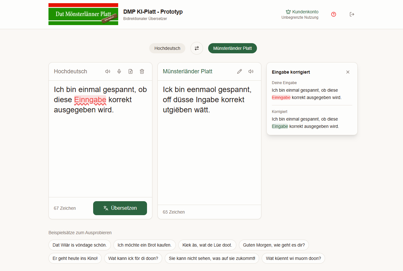Choose example 'Guten Morgen, wie geht es dir?'
The height and width of the screenshot is (271, 403).
click(274, 245)
